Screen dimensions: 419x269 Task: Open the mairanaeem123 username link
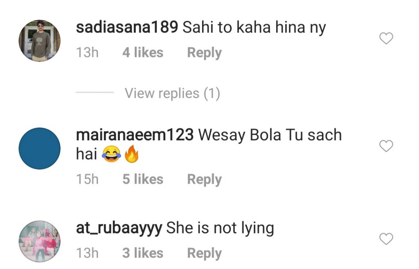pyautogui.click(x=135, y=135)
